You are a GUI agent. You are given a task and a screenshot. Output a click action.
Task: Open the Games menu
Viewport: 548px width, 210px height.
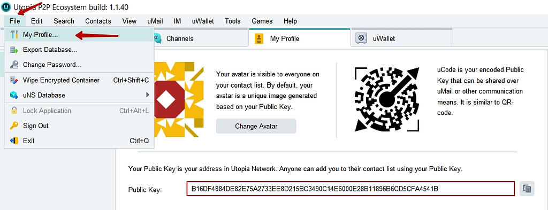point(262,21)
